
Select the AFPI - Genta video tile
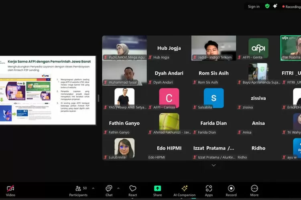tap(258, 48)
